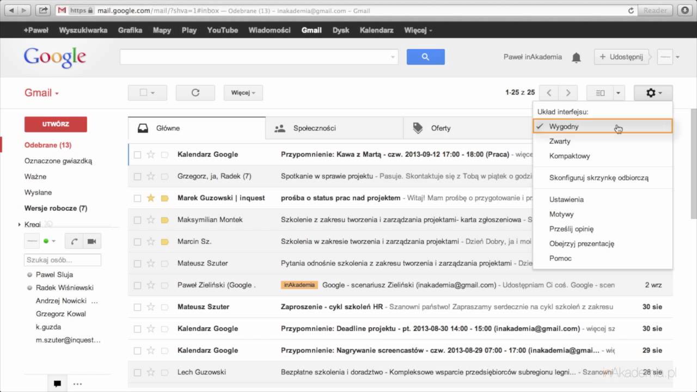Viewport: 697px width, 392px height.
Task: Star the Lech Guzowski email
Action: [x=151, y=372]
